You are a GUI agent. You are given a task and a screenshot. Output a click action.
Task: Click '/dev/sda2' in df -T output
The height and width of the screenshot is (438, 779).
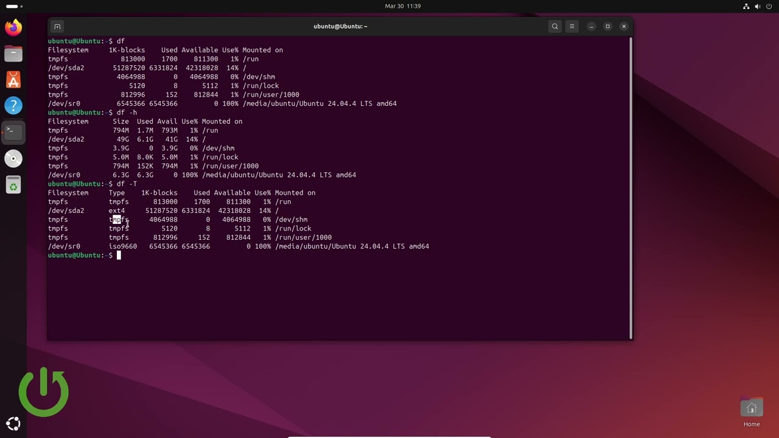pos(66,210)
